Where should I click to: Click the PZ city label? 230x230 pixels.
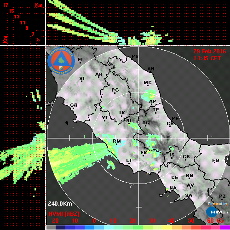tap(222, 196)
